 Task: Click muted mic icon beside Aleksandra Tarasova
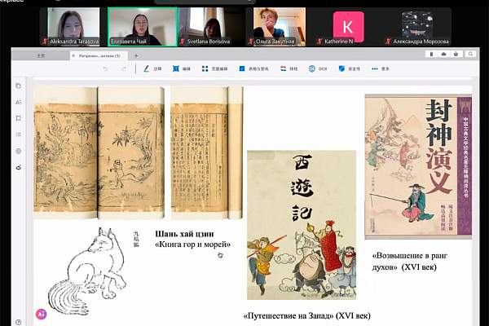click(x=45, y=42)
